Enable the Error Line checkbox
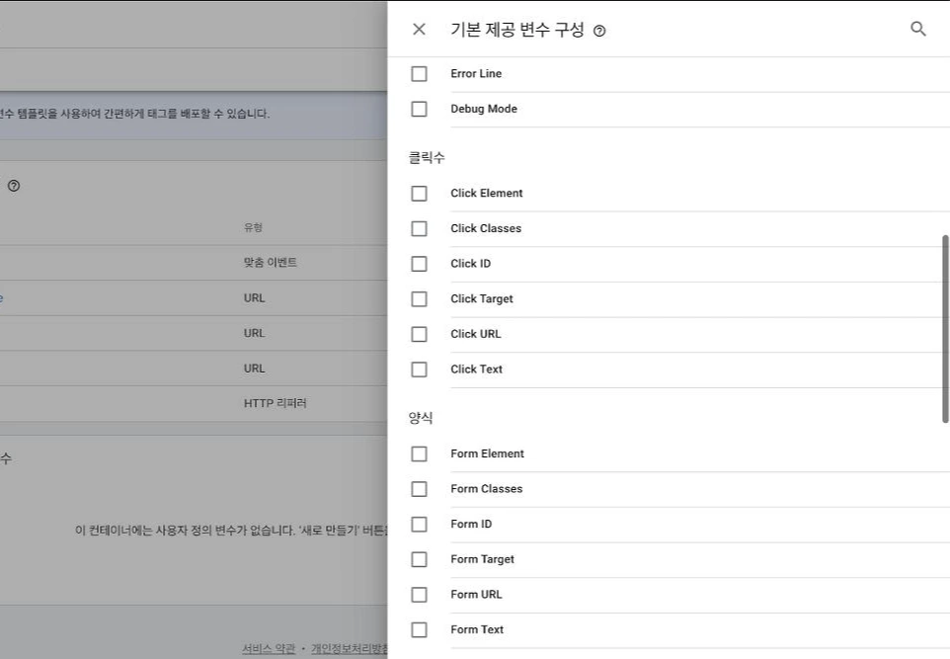Image resolution: width=950 pixels, height=659 pixels. pyautogui.click(x=419, y=74)
